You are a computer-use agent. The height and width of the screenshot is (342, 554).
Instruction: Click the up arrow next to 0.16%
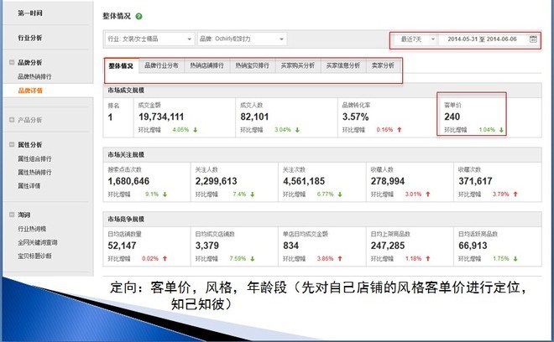tap(400, 130)
